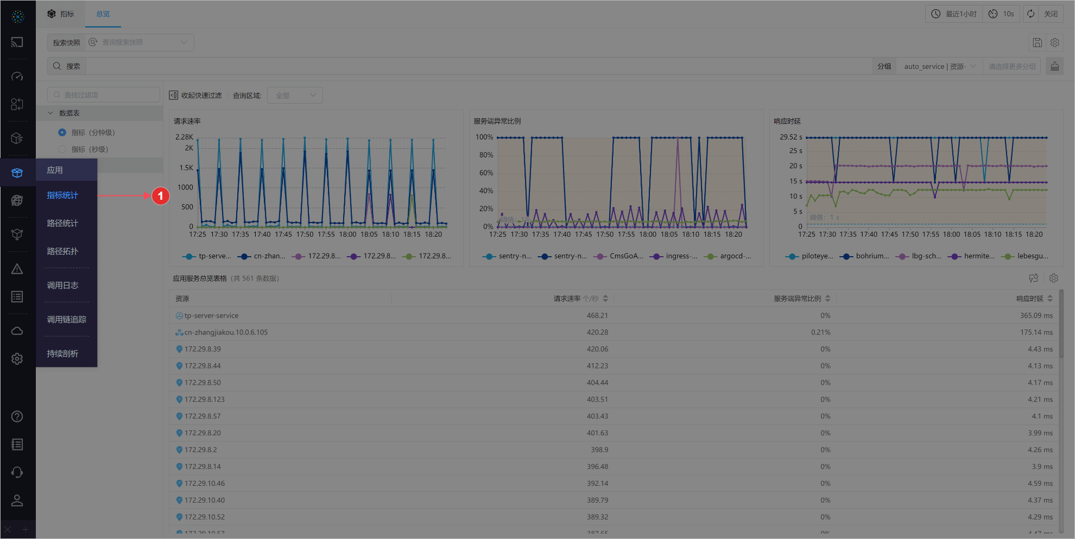Image resolution: width=1075 pixels, height=539 pixels.
Task: Click the refresh icon in top bar
Action: 1030,14
